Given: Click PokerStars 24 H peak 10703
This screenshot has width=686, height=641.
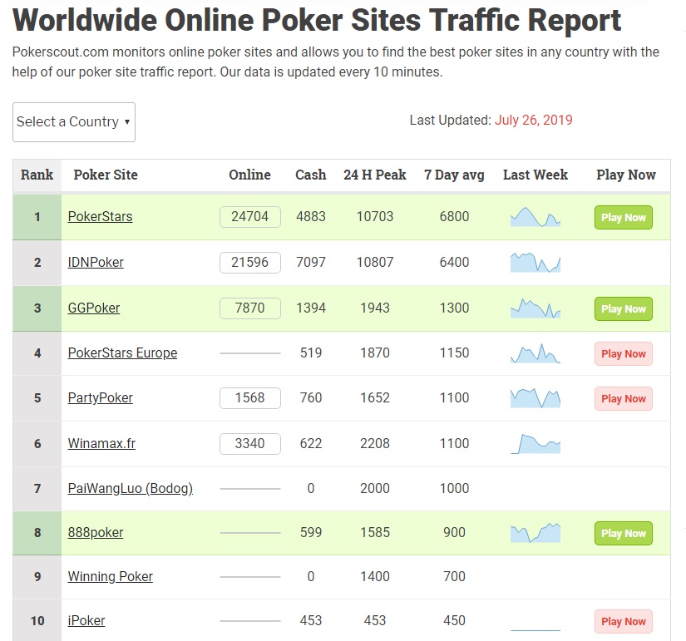Looking at the screenshot, I should pos(375,217).
